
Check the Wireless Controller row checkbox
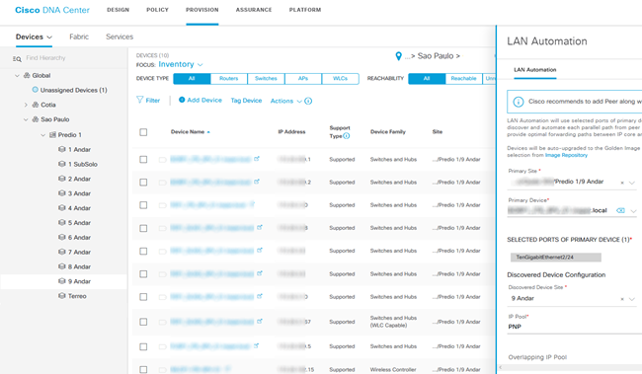[143, 369]
